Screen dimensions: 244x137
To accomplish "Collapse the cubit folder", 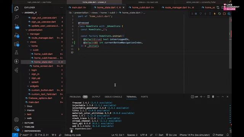I will (x=35, y=50).
